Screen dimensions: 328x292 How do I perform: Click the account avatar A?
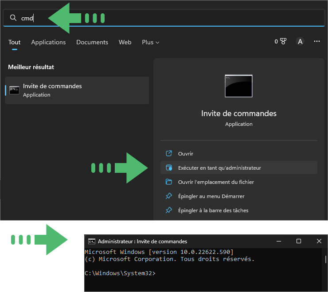(x=300, y=41)
